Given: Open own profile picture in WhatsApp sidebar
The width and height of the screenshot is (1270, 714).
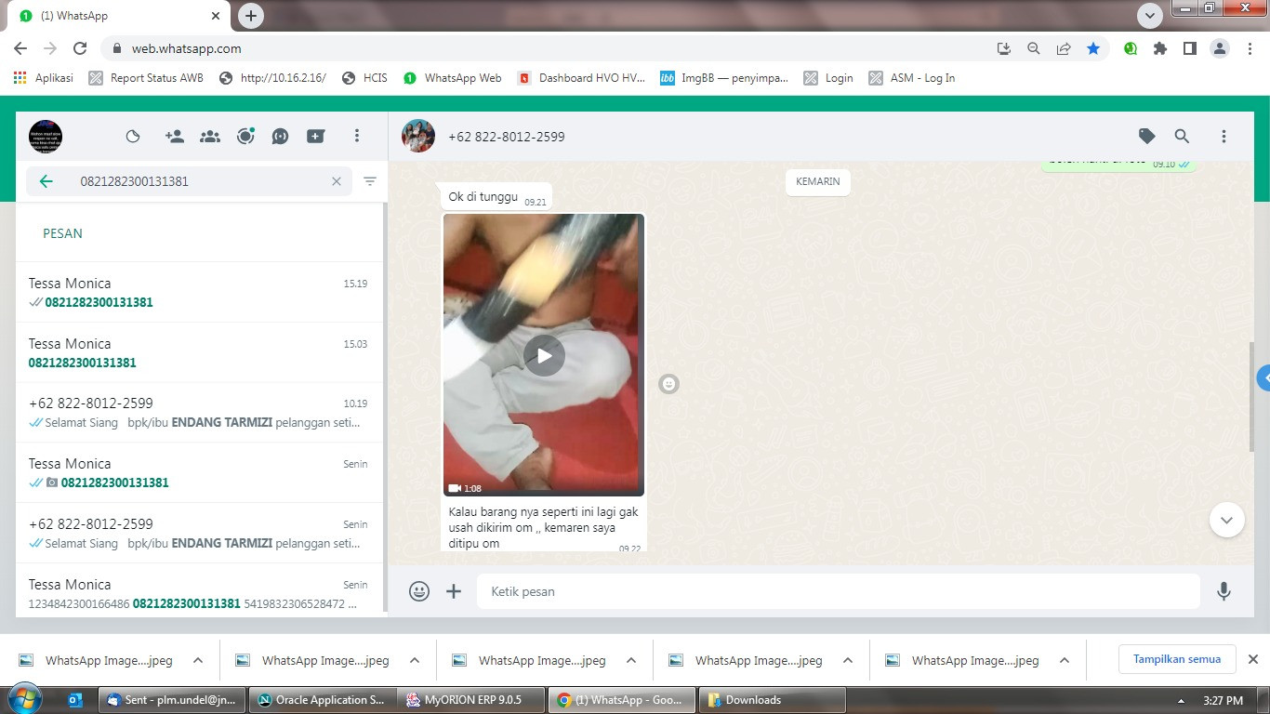Looking at the screenshot, I should [x=46, y=137].
